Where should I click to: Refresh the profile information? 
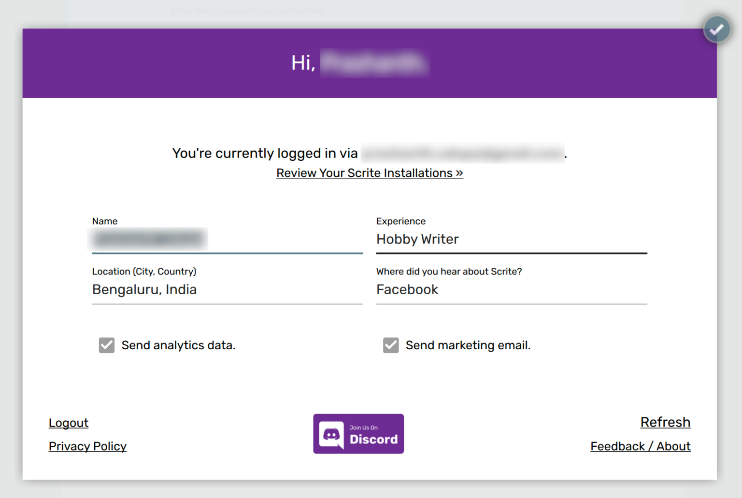(x=665, y=422)
